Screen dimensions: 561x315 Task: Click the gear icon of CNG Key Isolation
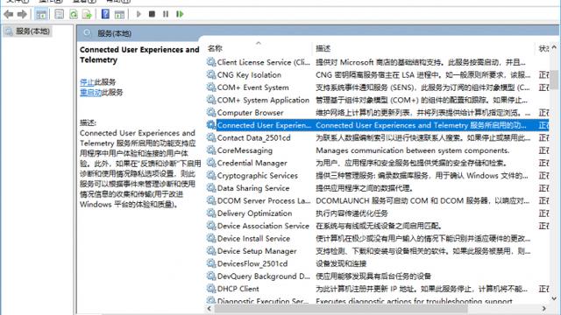[x=211, y=74]
